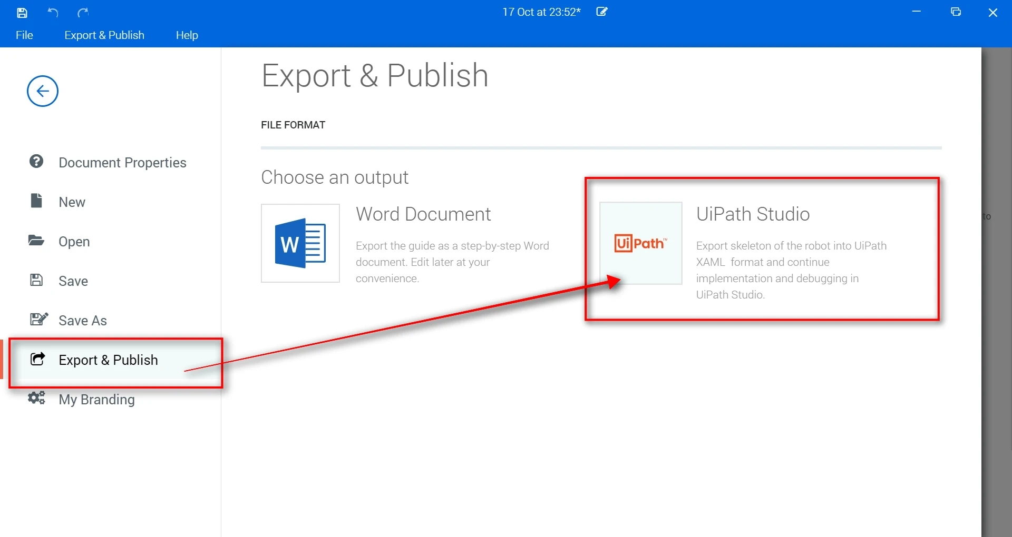Click the UiPath Studio export description text

(x=791, y=270)
